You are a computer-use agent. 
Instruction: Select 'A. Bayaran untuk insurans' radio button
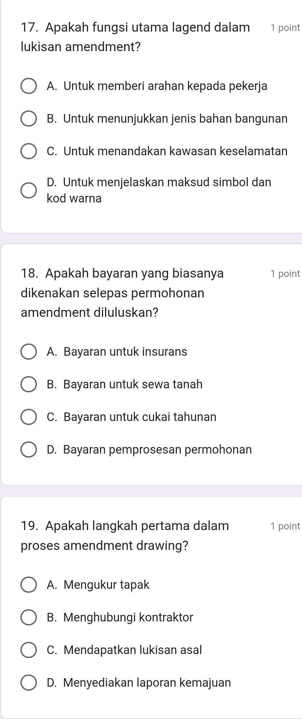[29, 352]
